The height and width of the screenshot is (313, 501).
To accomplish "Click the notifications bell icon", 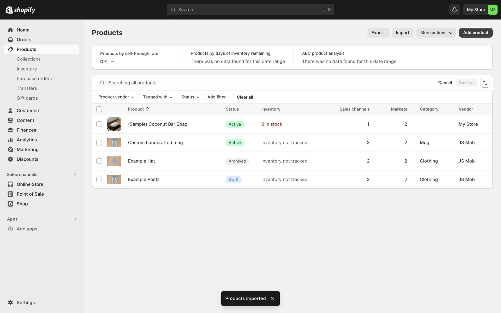I will pyautogui.click(x=454, y=10).
